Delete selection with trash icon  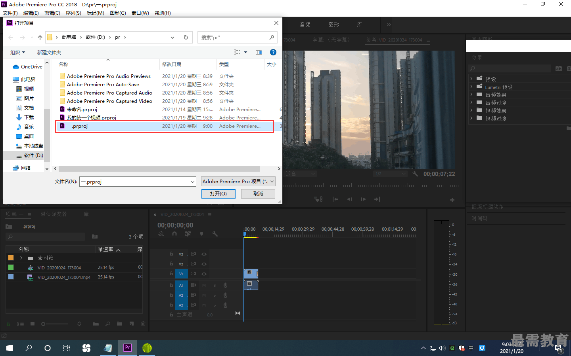coord(143,324)
